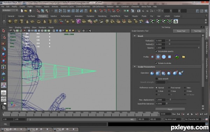Image resolution: width=210 pixels, height=132 pixels.
Task: Select the Smooth sculpt operation
Action: [x=164, y=73]
